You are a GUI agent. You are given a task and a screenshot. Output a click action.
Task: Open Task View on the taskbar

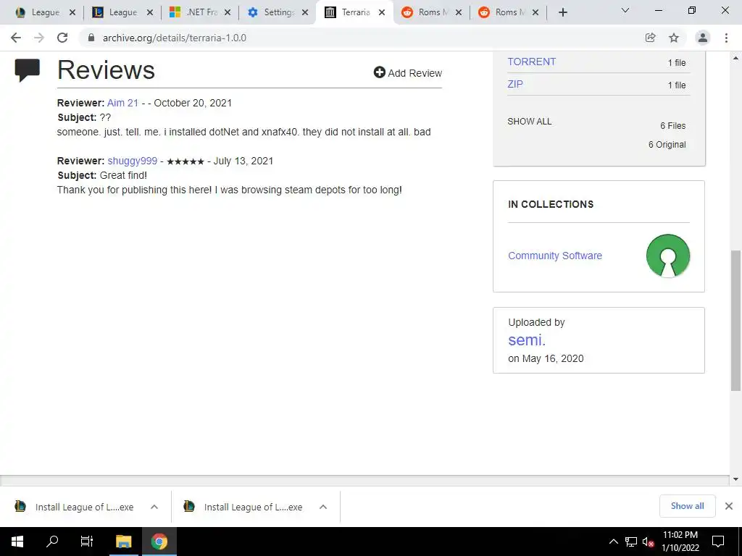(x=87, y=542)
